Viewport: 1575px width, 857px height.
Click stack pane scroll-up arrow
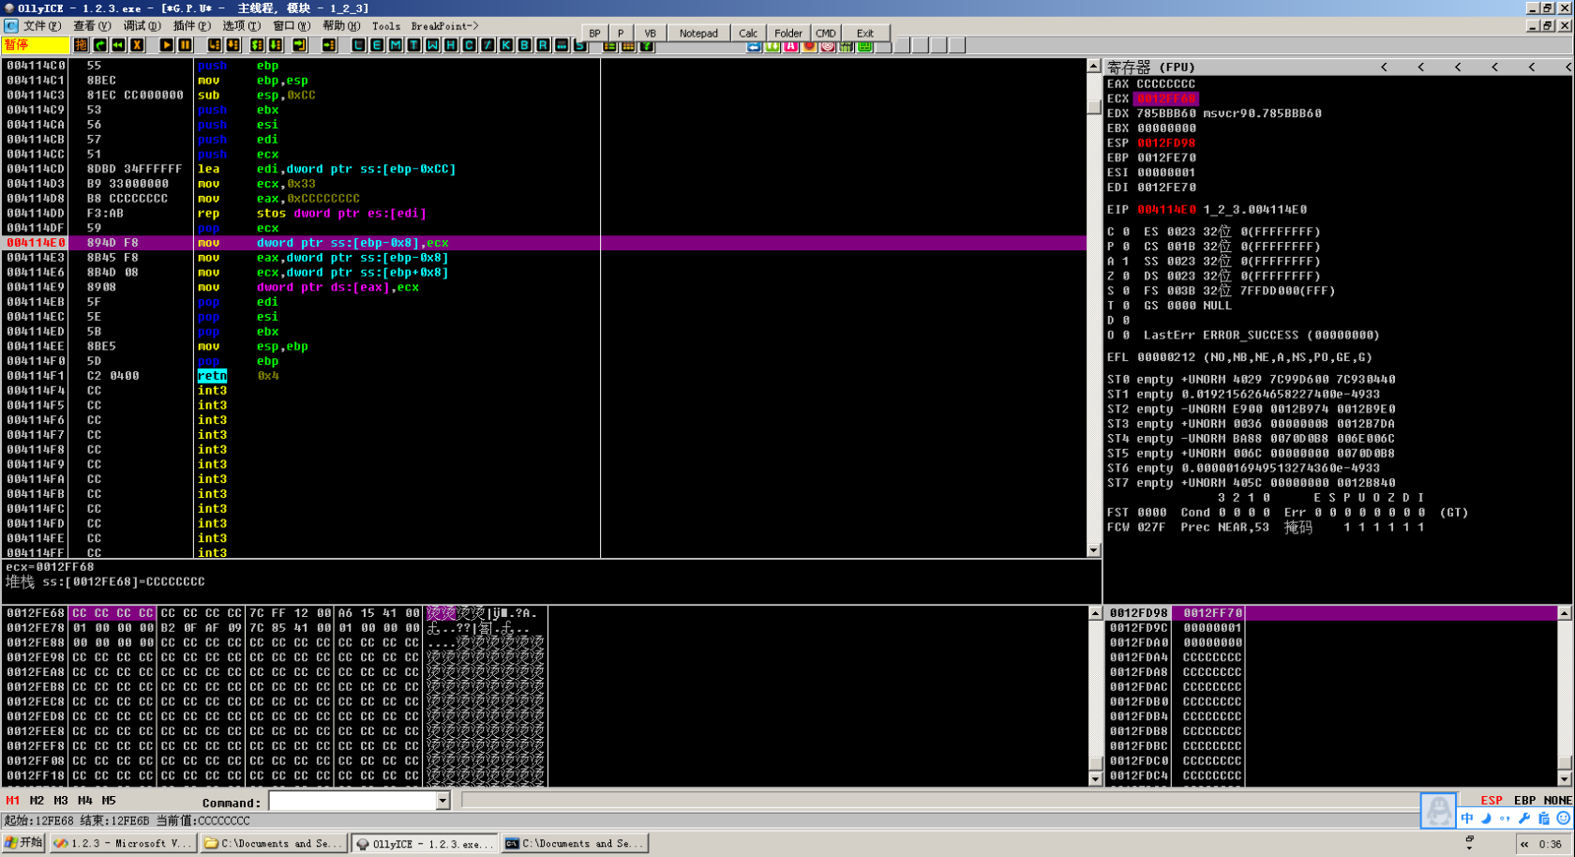click(1564, 612)
